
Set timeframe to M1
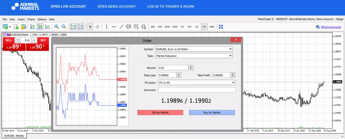coord(153,27)
